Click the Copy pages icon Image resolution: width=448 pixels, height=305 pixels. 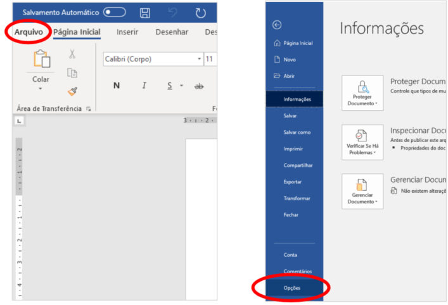72,73
